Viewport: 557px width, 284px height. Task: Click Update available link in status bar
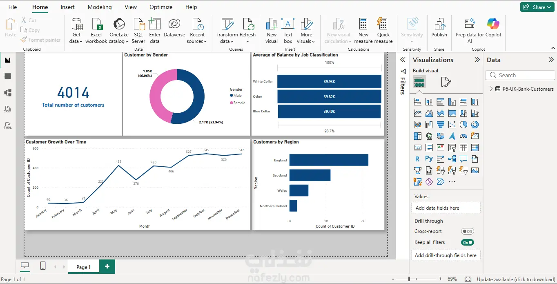point(516,279)
